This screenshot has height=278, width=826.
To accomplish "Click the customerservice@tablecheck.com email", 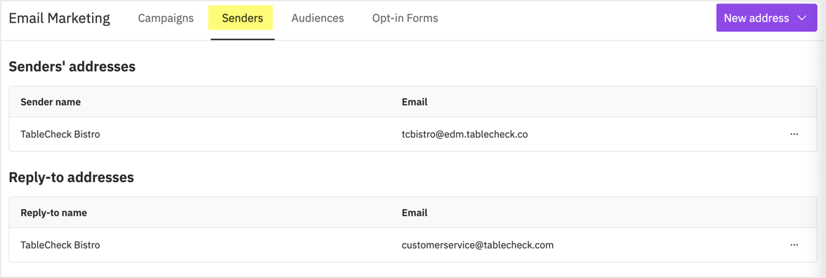I will tap(478, 245).
